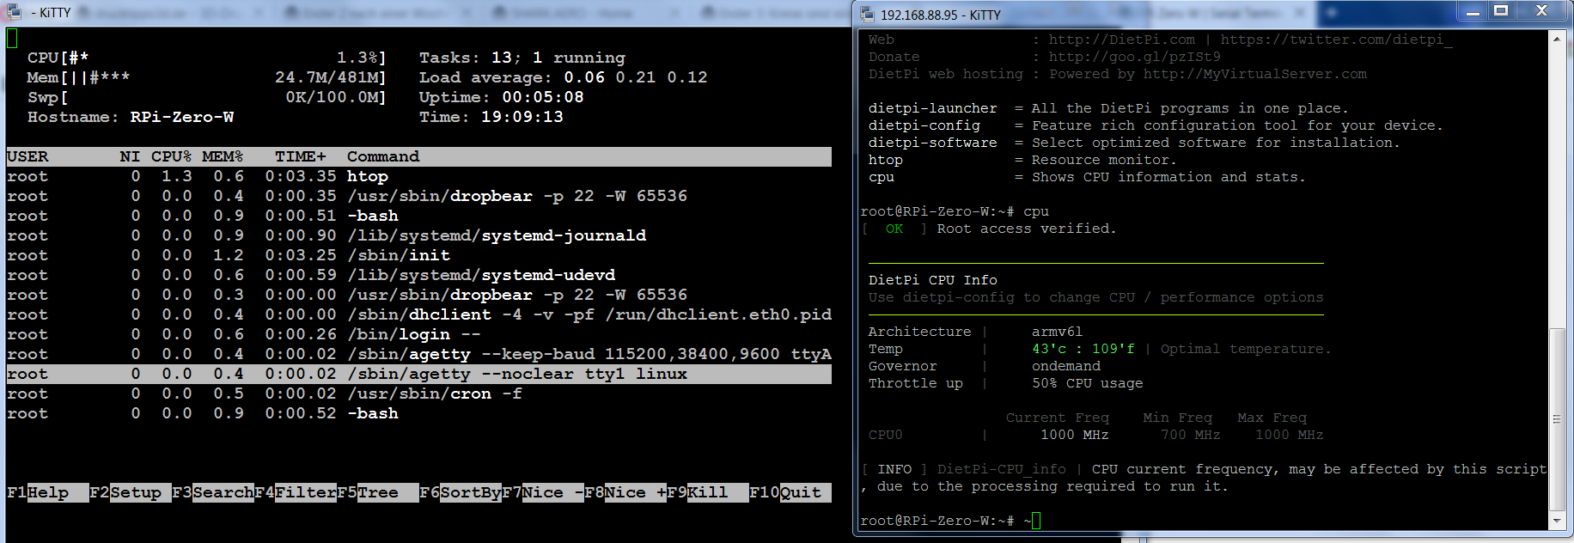Image resolution: width=1574 pixels, height=543 pixels.
Task: Select the dhclient process row
Action: [x=418, y=314]
